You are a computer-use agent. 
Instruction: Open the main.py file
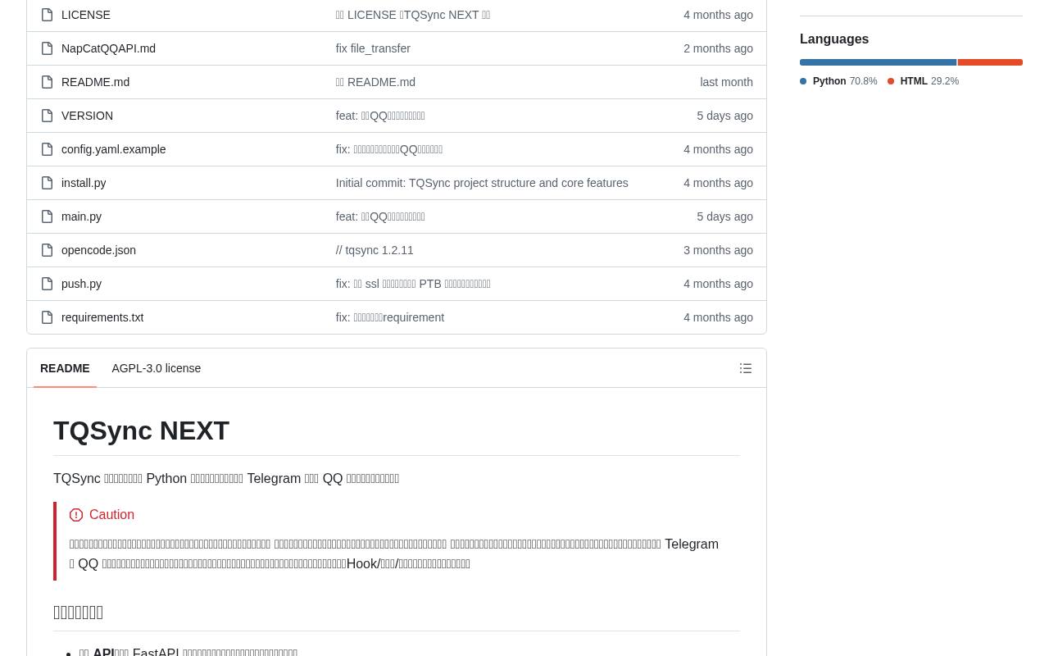81,216
